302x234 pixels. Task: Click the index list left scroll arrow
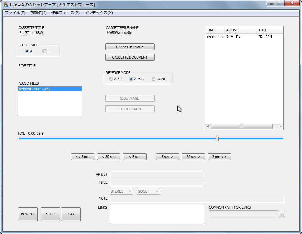(208, 126)
